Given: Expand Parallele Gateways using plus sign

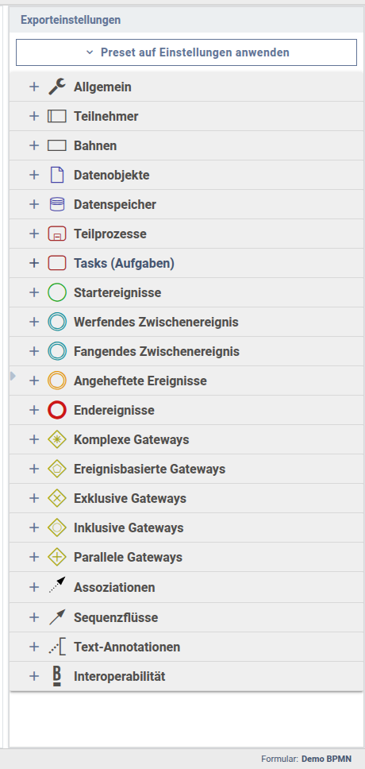Looking at the screenshot, I should point(34,557).
